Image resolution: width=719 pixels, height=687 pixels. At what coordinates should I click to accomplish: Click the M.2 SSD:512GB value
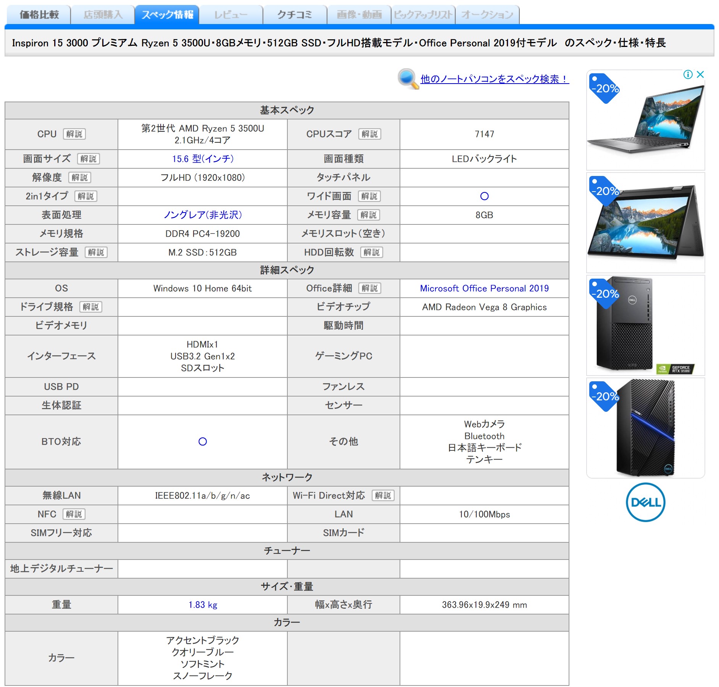click(203, 252)
